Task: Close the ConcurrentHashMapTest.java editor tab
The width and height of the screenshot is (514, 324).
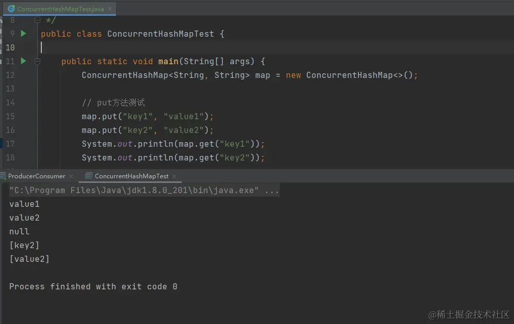Action: [110, 9]
